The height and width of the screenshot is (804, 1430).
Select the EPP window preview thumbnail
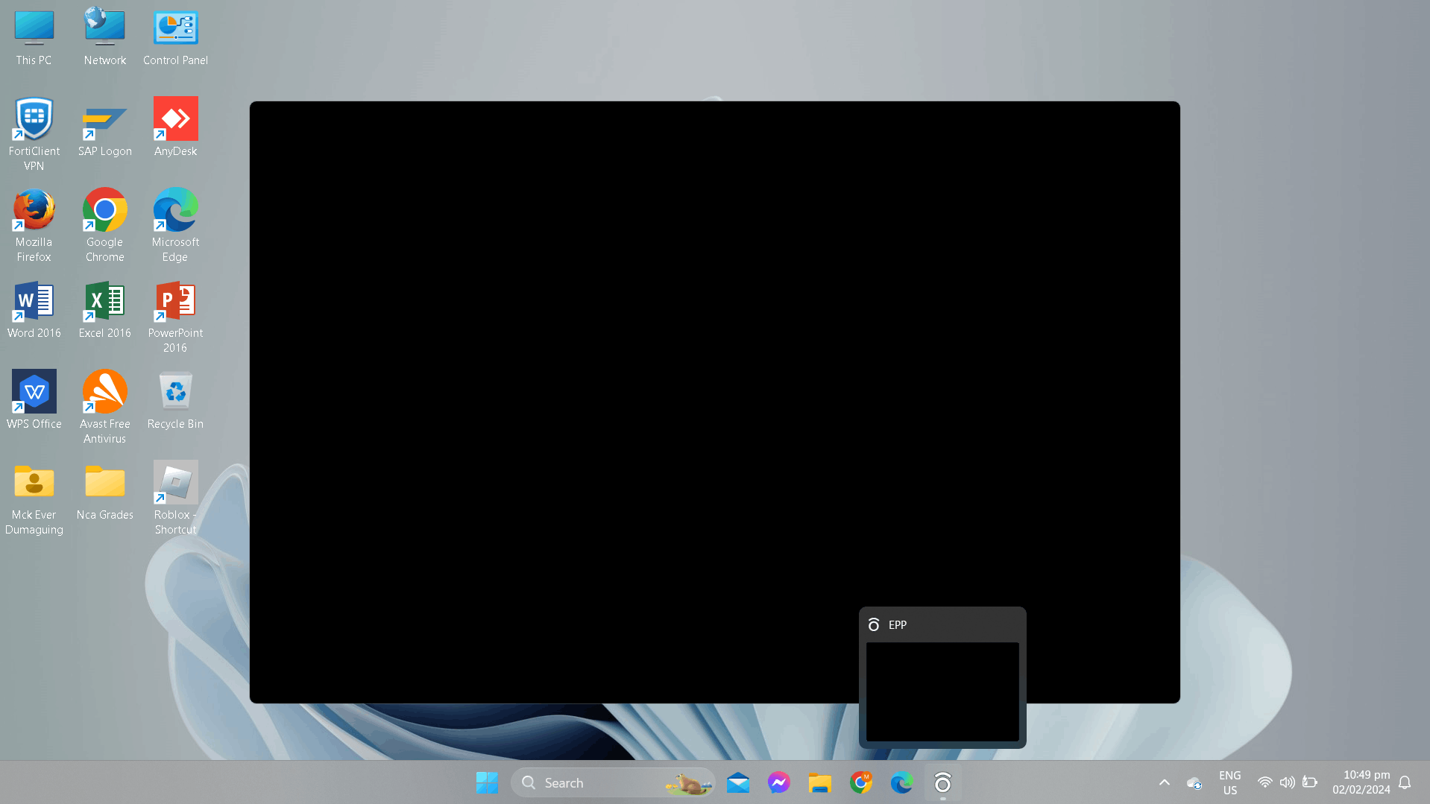click(942, 691)
